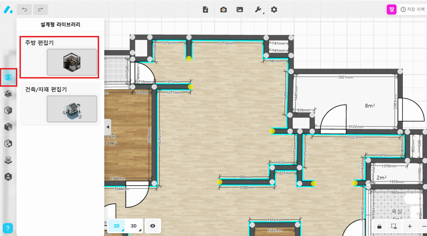This screenshot has height=236, width=427.
Task: Click the pink 장 user avatar
Action: coord(392,9)
